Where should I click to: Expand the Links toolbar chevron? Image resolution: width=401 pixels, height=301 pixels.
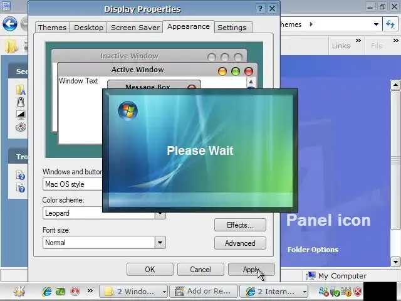tap(358, 40)
